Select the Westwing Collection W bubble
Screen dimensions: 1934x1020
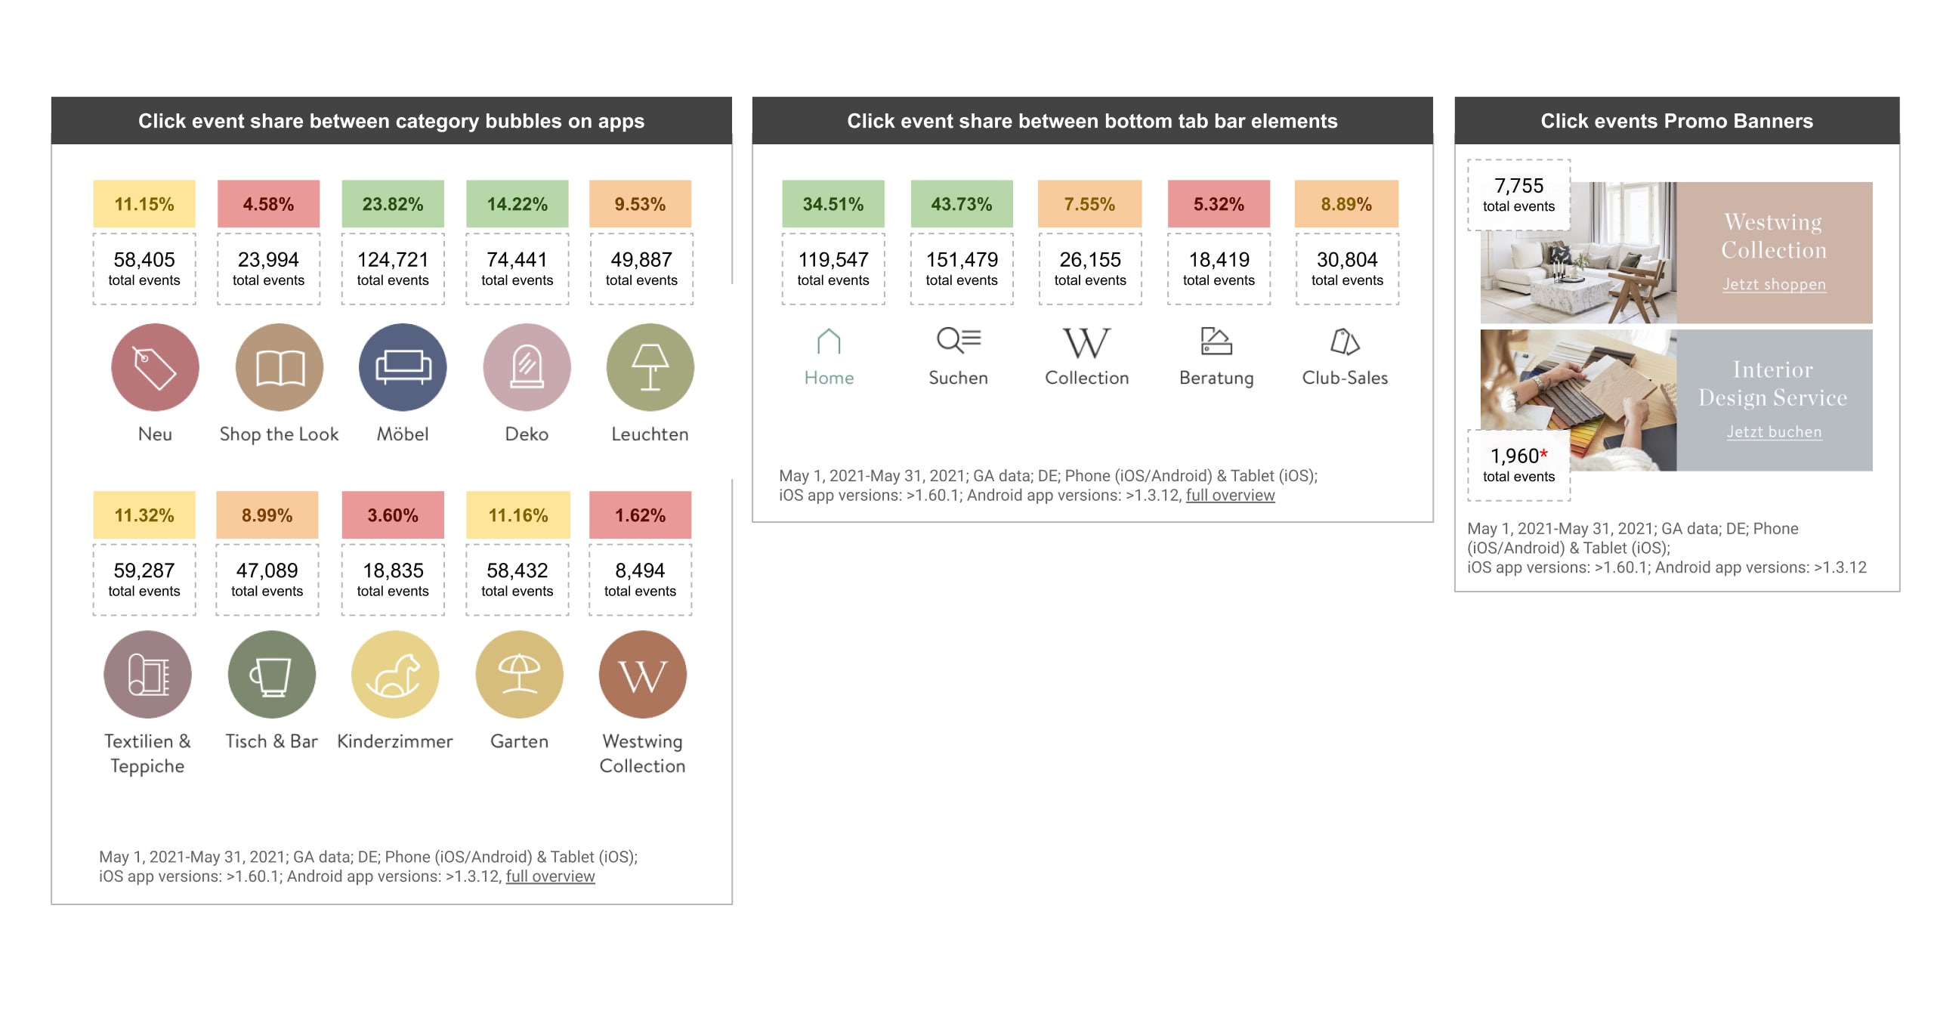(643, 675)
